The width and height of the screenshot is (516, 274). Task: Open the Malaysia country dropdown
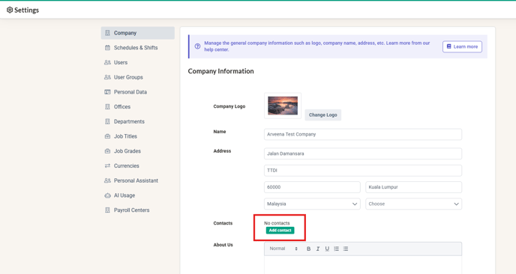[x=312, y=204]
